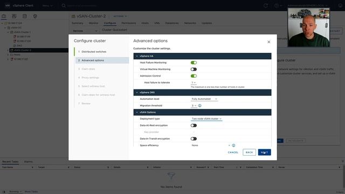The width and height of the screenshot is (345, 194).
Task: Open Host failure to tolerate dropdown
Action: point(194,82)
